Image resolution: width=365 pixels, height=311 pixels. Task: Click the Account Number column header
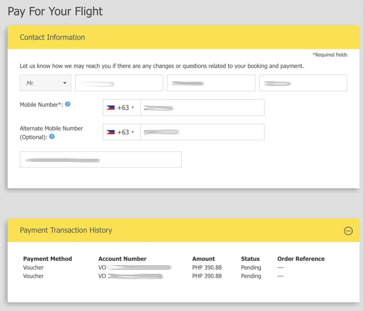click(x=122, y=259)
